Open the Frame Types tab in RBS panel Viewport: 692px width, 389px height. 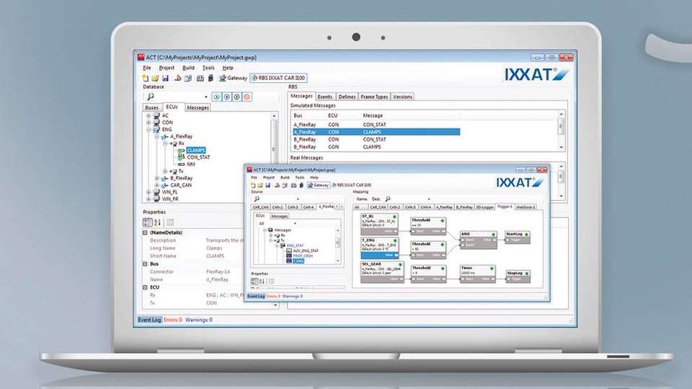[374, 97]
